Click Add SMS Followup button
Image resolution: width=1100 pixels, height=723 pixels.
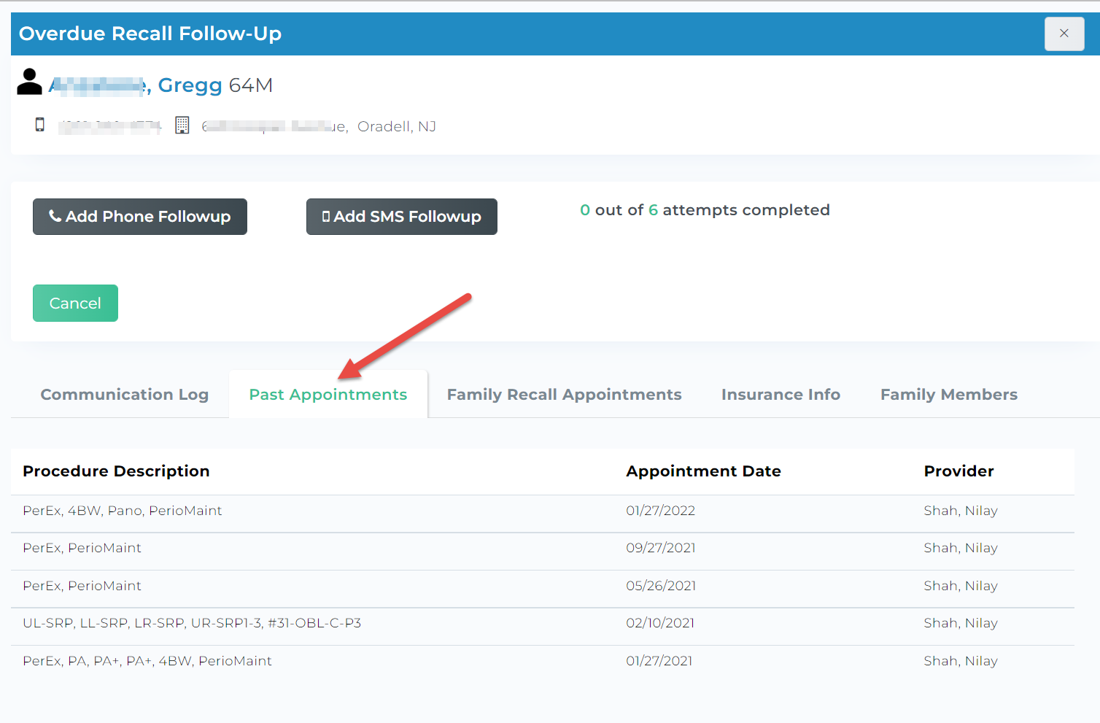tap(401, 217)
